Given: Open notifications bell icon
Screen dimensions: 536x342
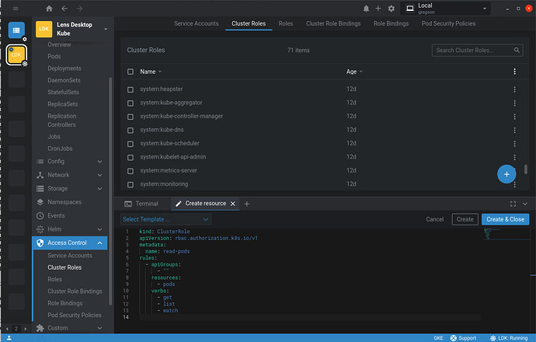Looking at the screenshot, I should 366,9.
